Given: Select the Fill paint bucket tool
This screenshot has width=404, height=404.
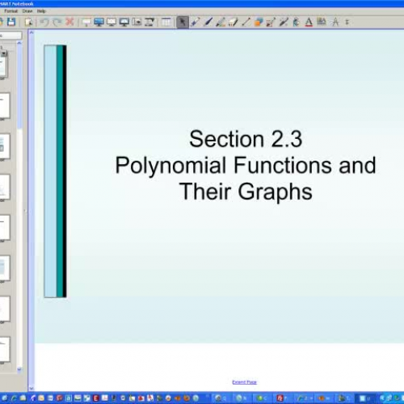Looking at the screenshot, I should point(297,22).
